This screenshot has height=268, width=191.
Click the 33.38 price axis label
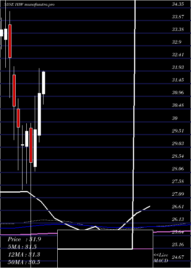pos(178,29)
